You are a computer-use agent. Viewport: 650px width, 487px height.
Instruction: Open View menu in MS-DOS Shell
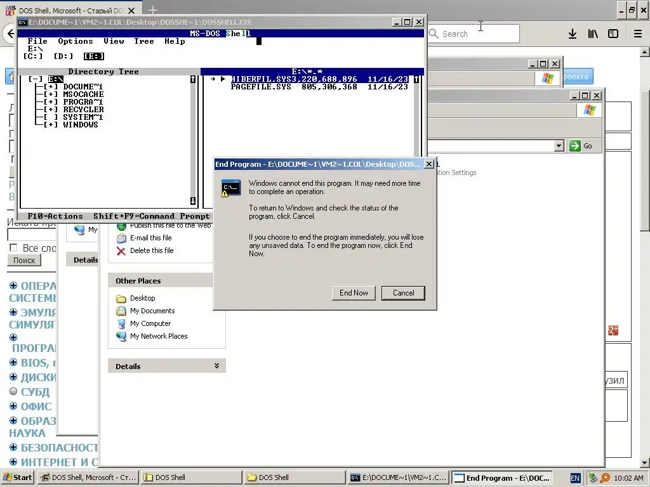click(114, 41)
